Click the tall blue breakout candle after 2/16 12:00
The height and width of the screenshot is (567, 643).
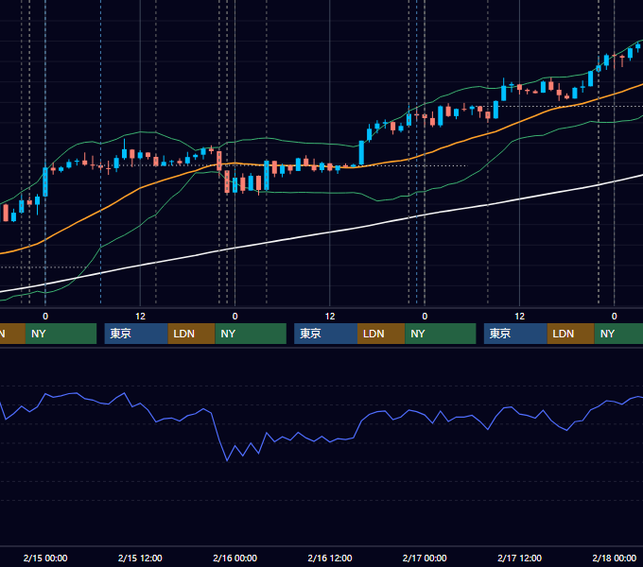[x=361, y=153]
